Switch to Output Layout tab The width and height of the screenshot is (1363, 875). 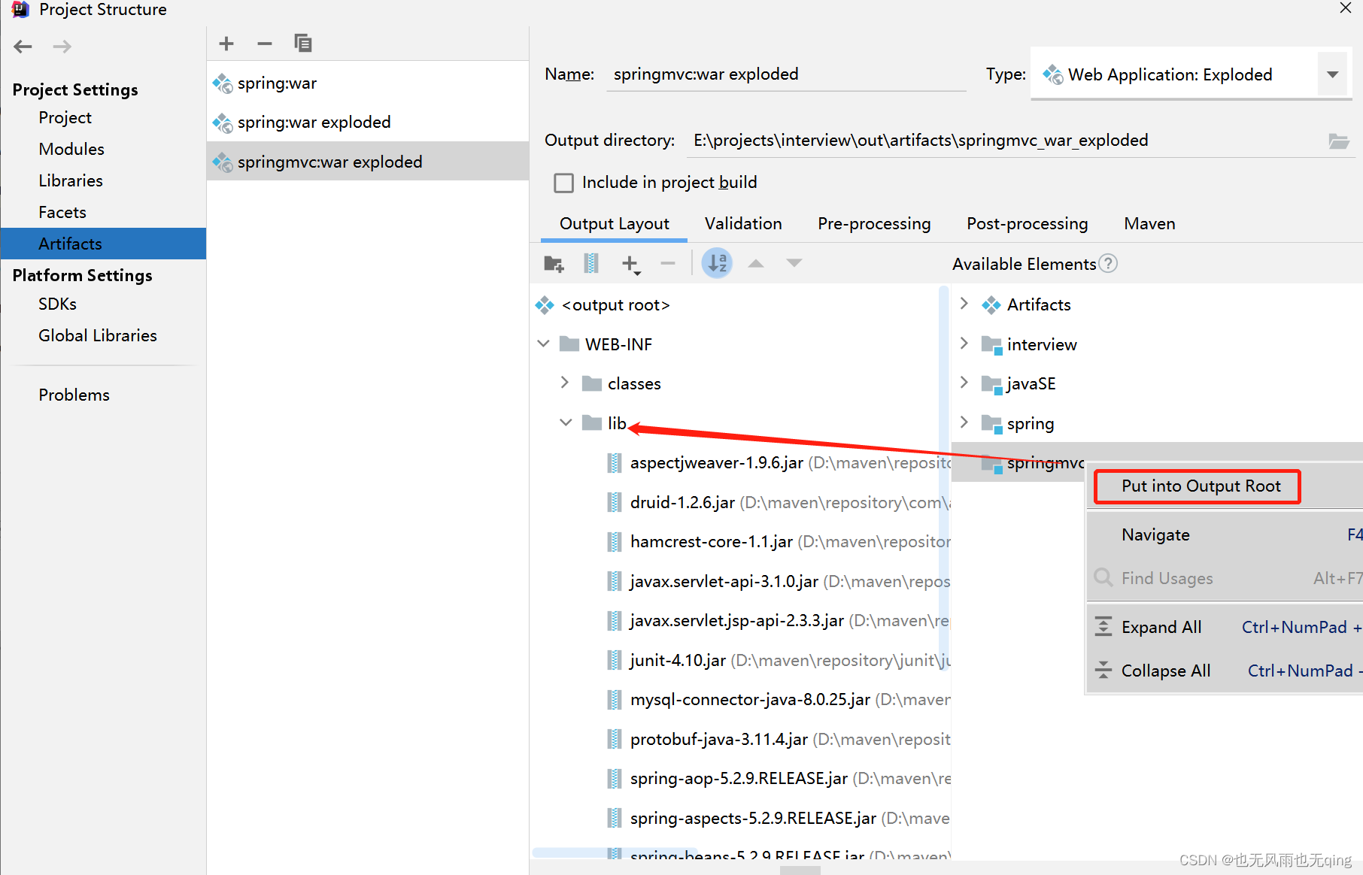click(x=614, y=224)
